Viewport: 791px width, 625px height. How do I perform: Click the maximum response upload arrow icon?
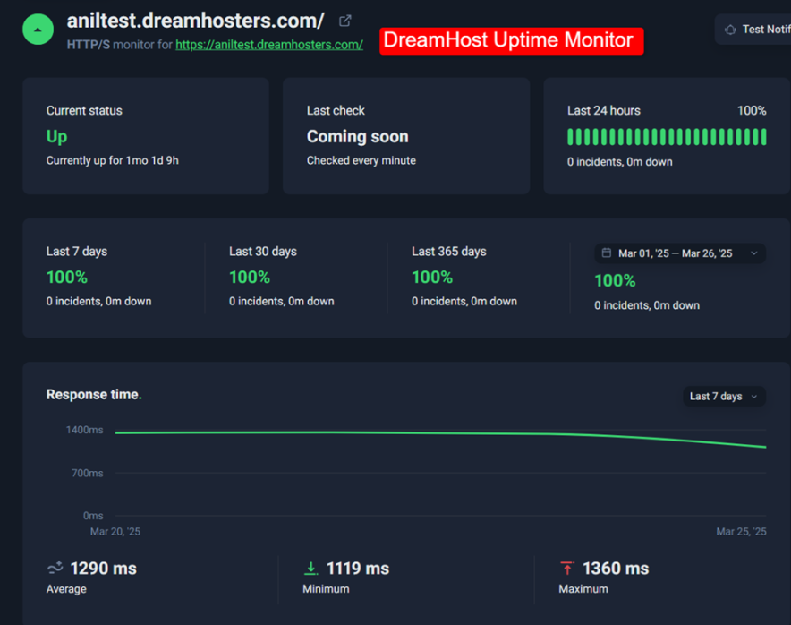pos(567,569)
